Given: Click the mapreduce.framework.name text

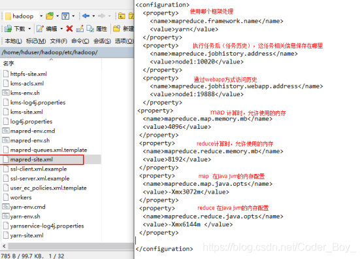Looking at the screenshot, I should tap(215, 21).
